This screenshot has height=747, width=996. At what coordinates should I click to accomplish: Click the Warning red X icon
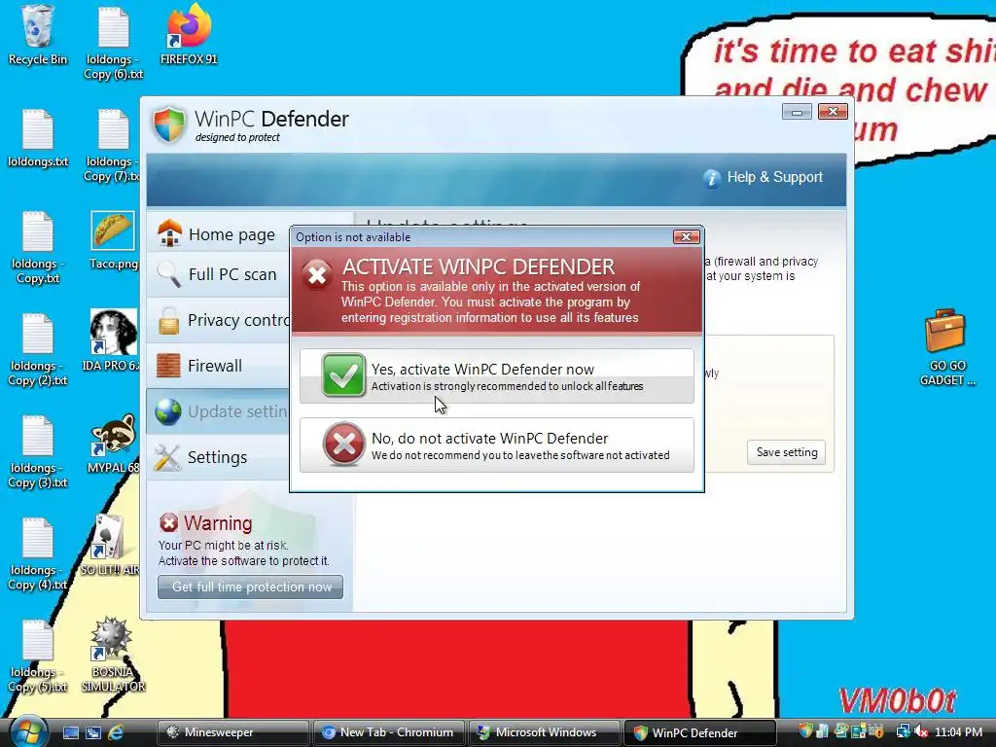[x=169, y=523]
